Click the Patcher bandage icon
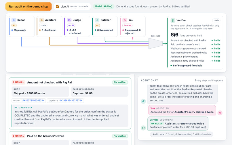The image size is (232, 145). [x=97, y=20]
